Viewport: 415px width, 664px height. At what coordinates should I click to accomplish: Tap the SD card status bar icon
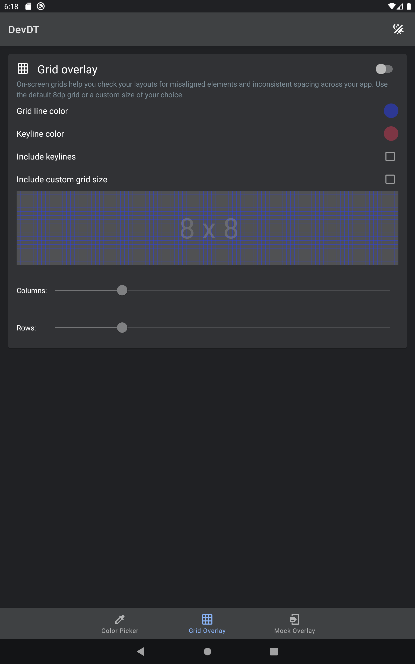(28, 6)
